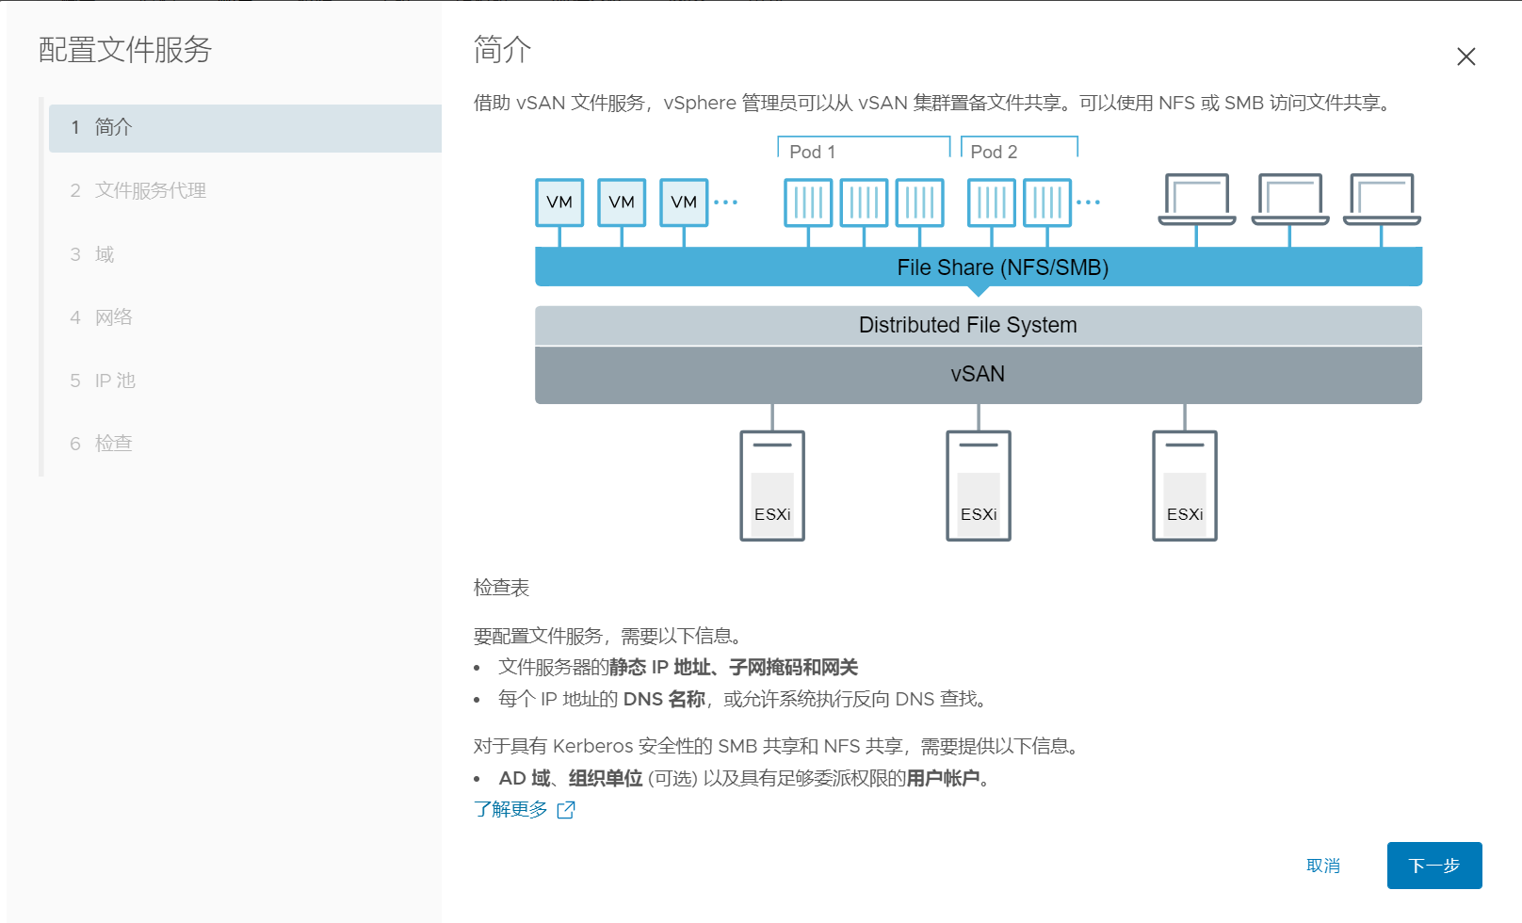1522x923 pixels.
Task: Click the 简介 page heading in the right pane
Action: click(502, 49)
